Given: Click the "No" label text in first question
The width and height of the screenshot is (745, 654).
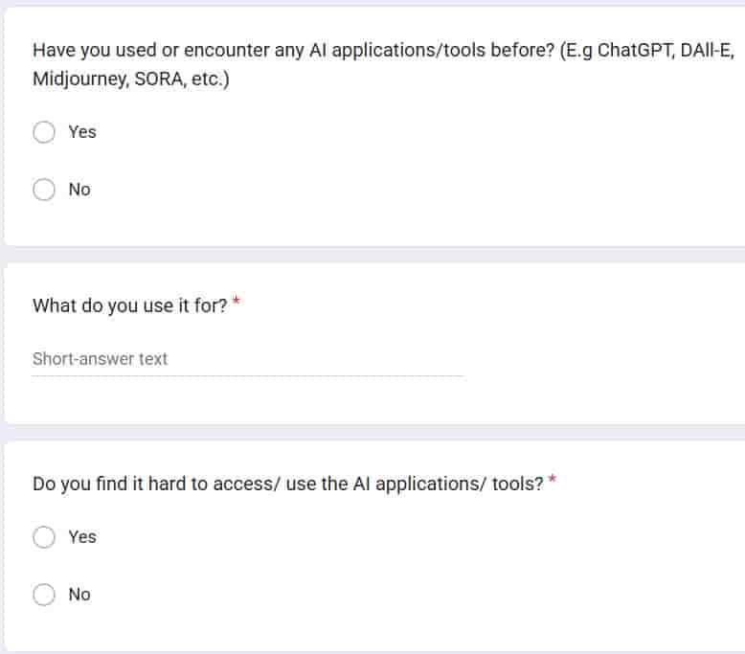Looking at the screenshot, I should 79,190.
